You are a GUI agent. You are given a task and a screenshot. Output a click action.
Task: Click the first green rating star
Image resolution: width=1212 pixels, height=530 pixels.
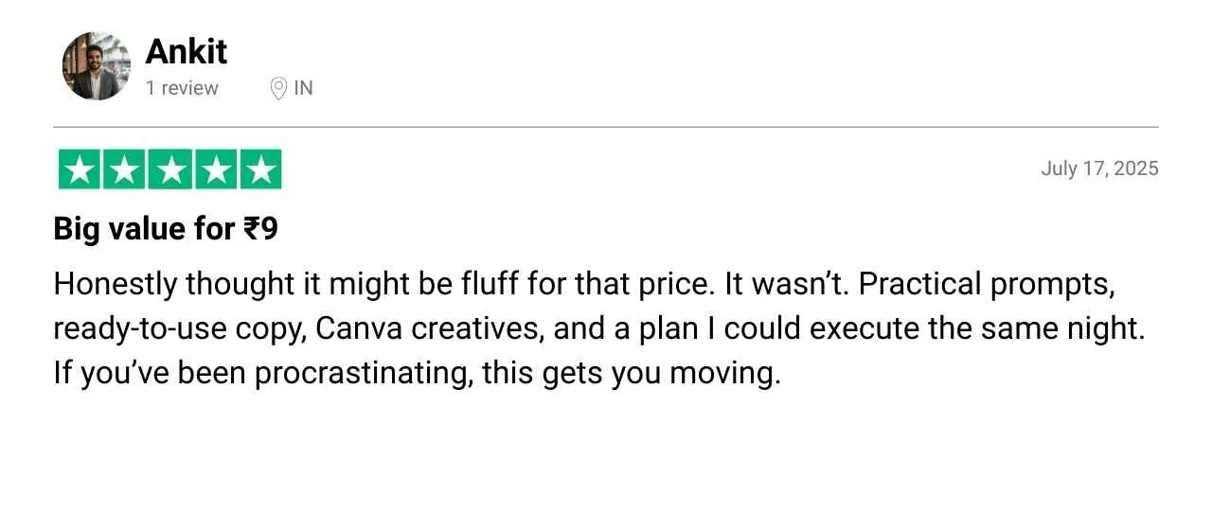(80, 169)
